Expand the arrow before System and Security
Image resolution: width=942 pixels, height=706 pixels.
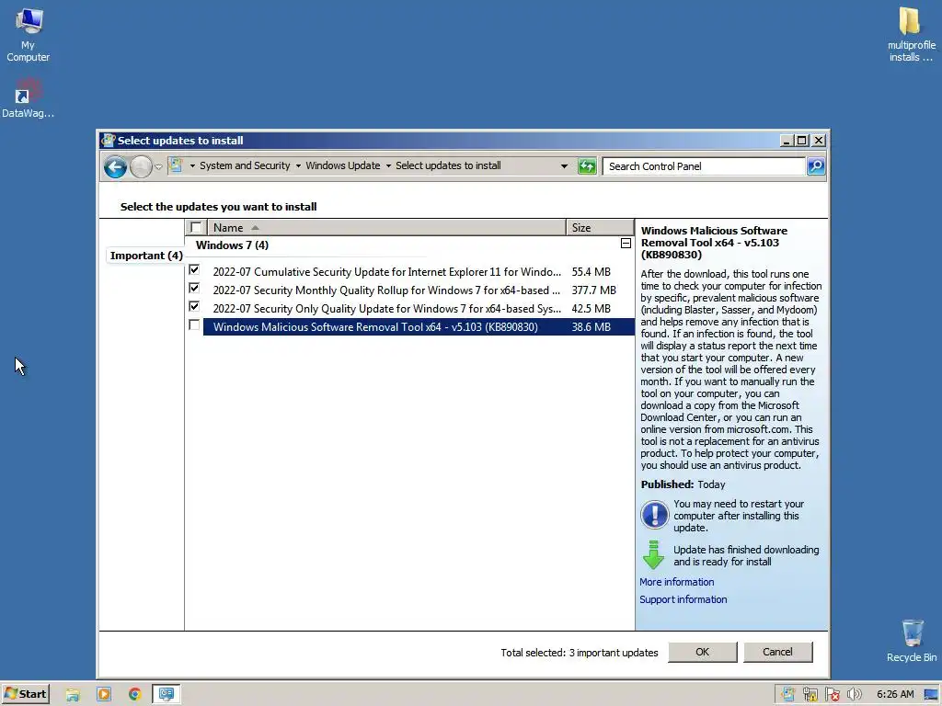(x=192, y=165)
